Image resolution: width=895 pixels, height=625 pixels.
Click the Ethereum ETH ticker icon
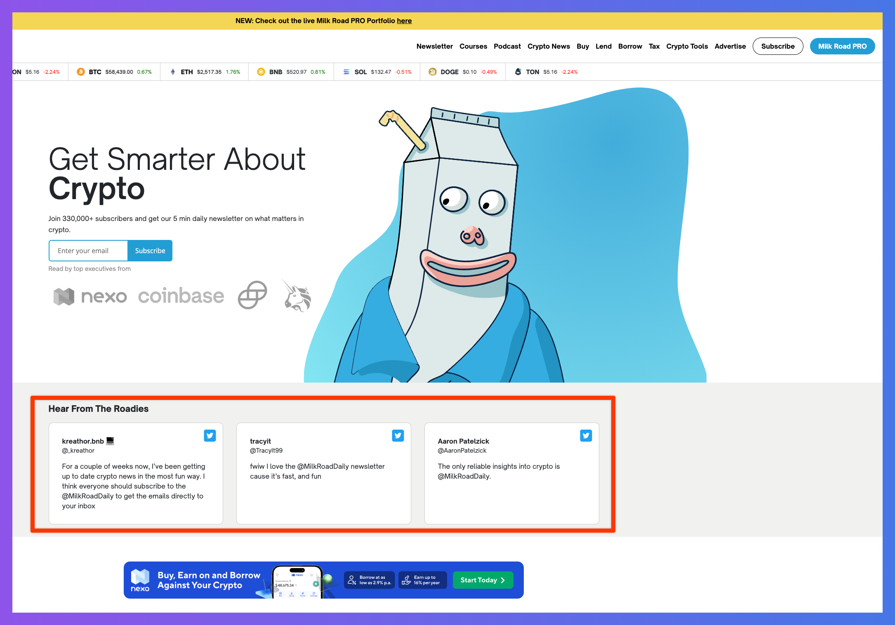(x=173, y=72)
